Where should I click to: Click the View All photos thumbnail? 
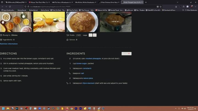tap(116, 21)
